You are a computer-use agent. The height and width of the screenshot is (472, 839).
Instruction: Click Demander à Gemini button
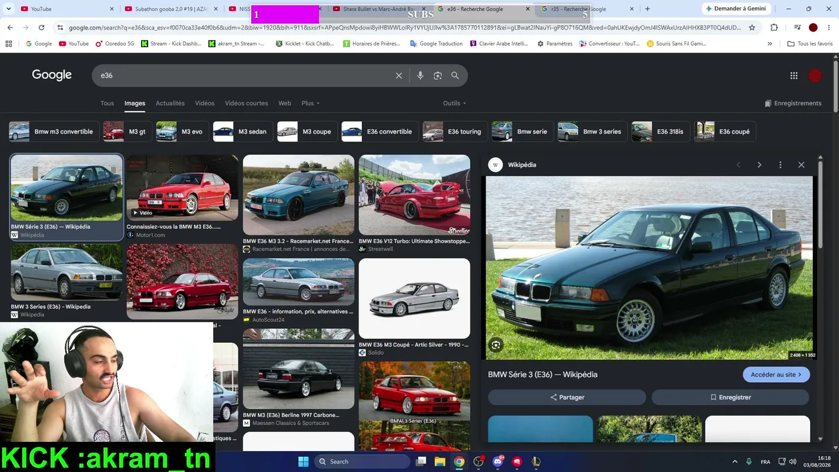(735, 9)
